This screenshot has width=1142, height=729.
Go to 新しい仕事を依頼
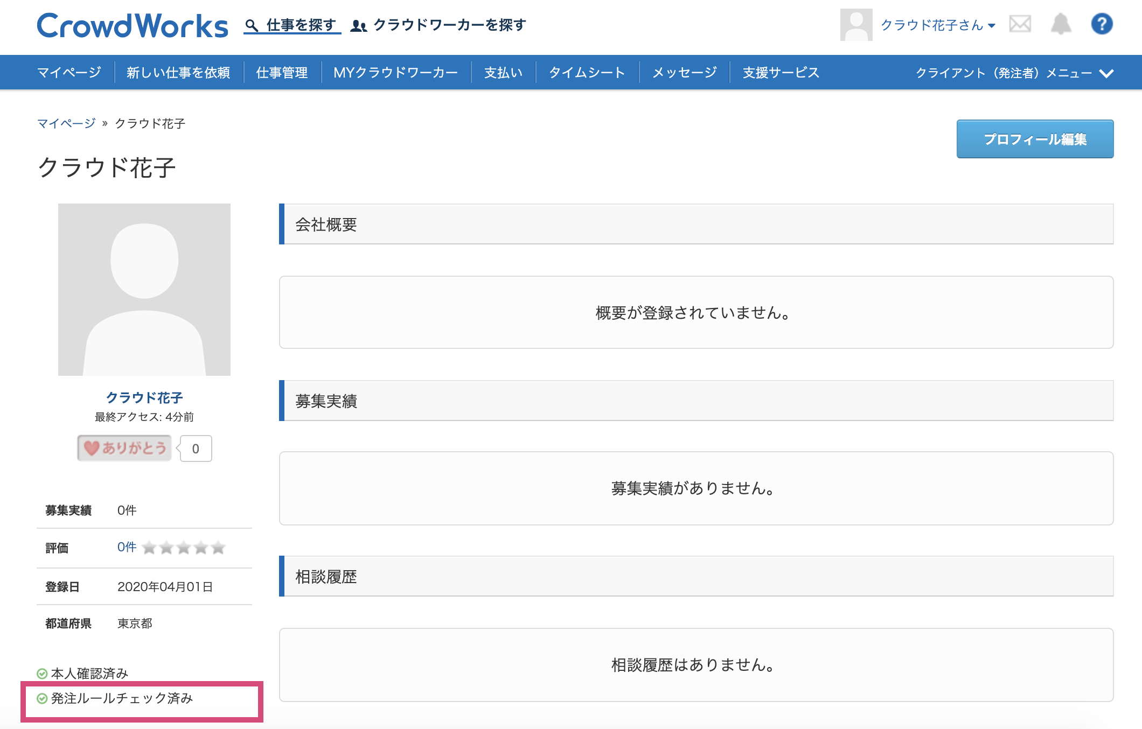(x=178, y=73)
